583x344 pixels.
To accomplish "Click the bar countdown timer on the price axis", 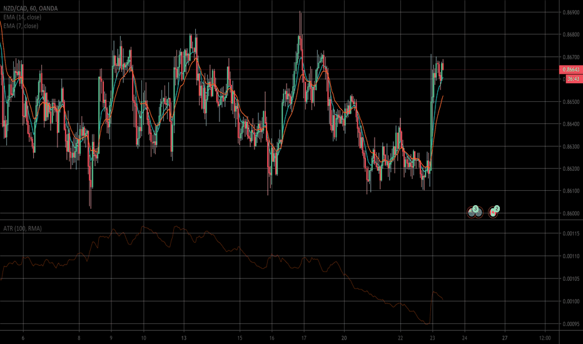I will click(x=570, y=79).
